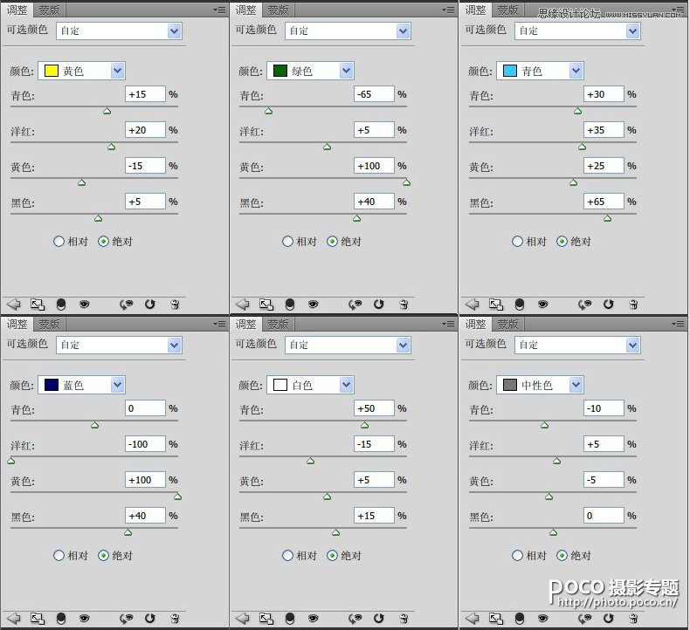The width and height of the screenshot is (690, 630).
Task: Click clip-to-layer icon in white (白色) panel
Action: point(266,619)
